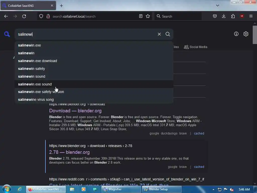Open the SearXNG about info icon
The height and width of the screenshot is (193, 257).
click(x=236, y=34)
